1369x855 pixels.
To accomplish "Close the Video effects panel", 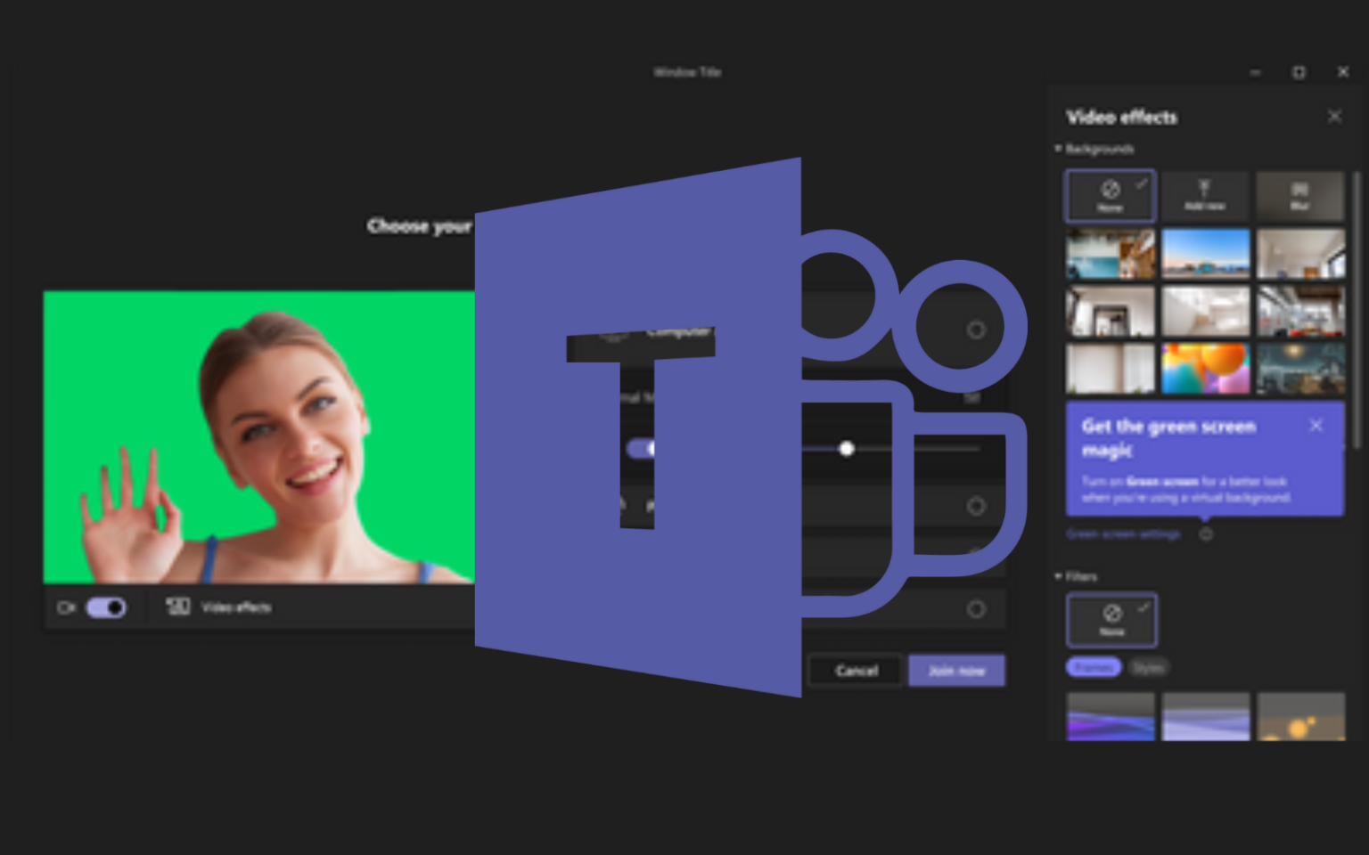I will click(1334, 117).
